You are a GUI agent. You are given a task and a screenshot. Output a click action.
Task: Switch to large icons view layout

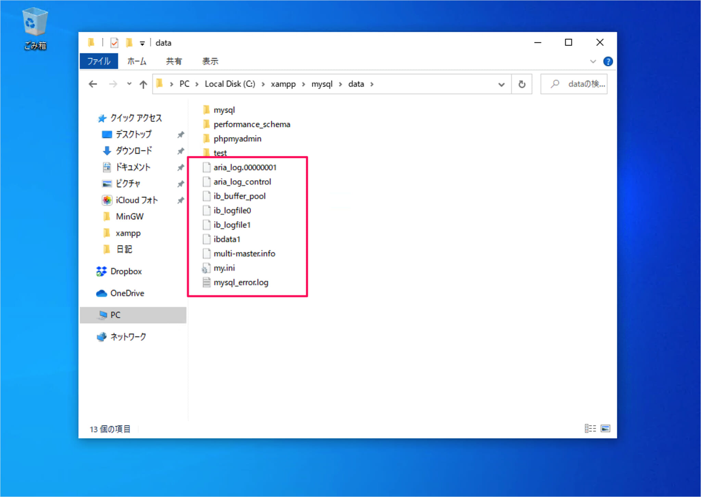[605, 428]
